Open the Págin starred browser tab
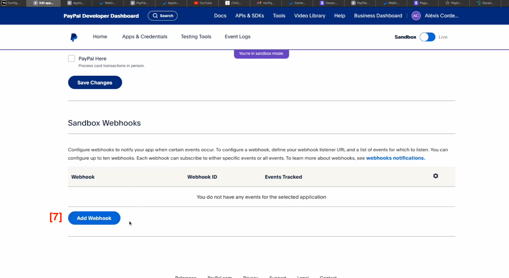 pyautogui.click(x=453, y=3)
